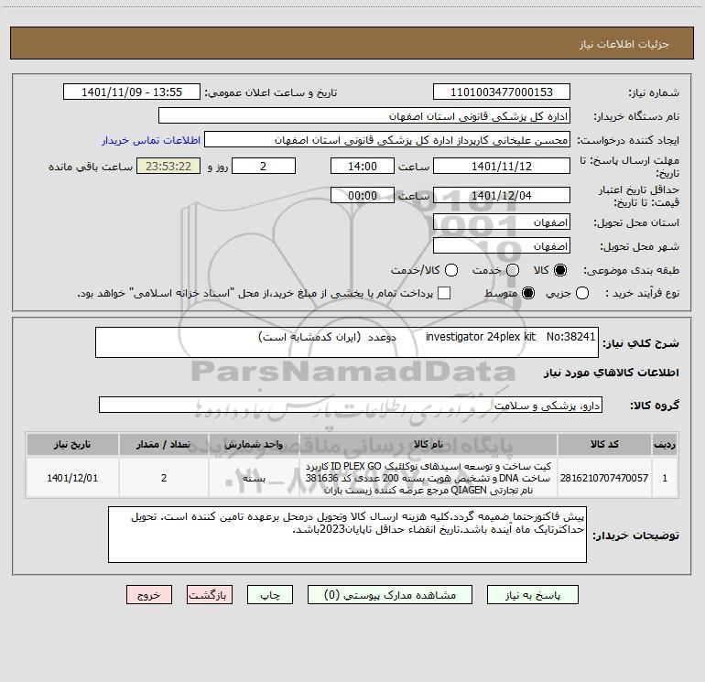Screen dimensions: 705x682
Task: Open اطلاعات تماس خریدار link
Action: [x=151, y=140]
